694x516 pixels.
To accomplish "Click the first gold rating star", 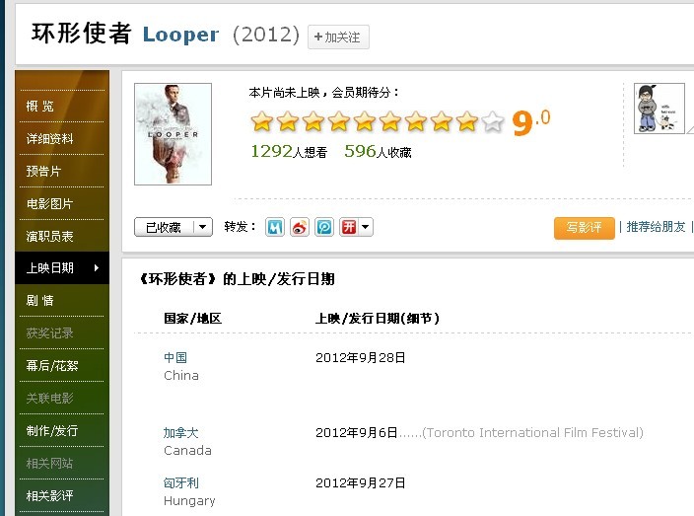I will click(x=262, y=121).
